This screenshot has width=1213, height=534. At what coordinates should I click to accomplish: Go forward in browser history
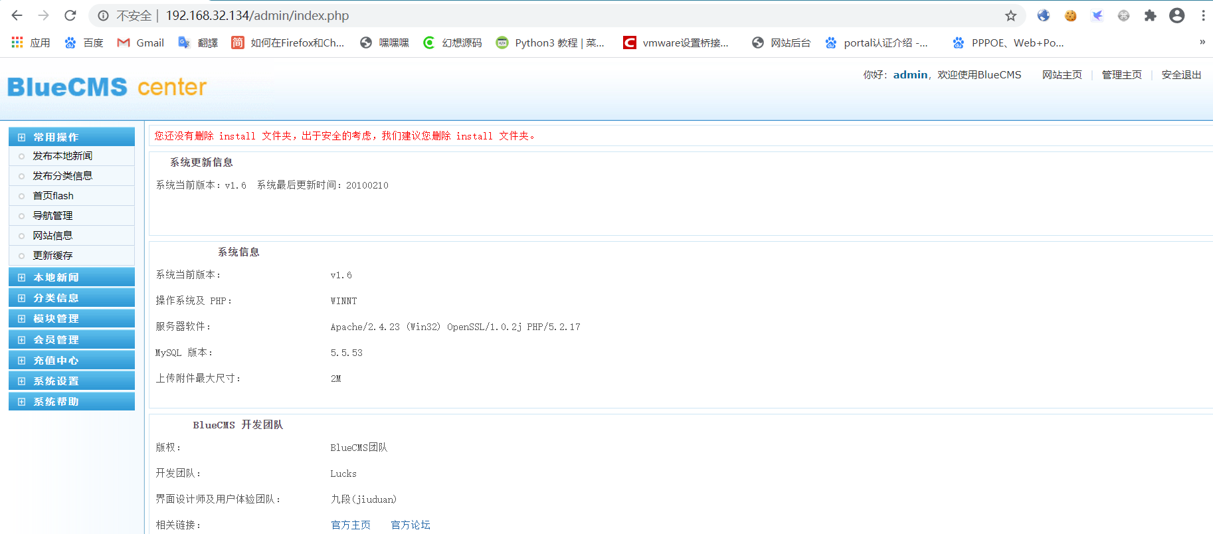44,15
